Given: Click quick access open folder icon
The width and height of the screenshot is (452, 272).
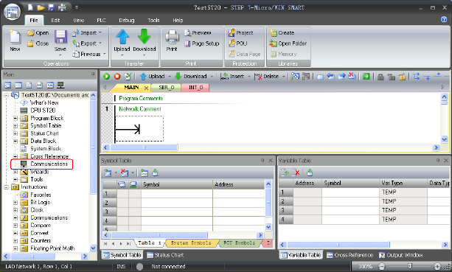Looking at the screenshot, I should coord(41,7).
